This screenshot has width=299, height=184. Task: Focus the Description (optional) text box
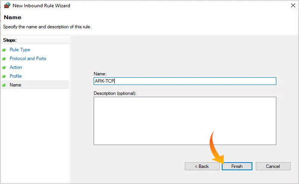click(x=185, y=121)
